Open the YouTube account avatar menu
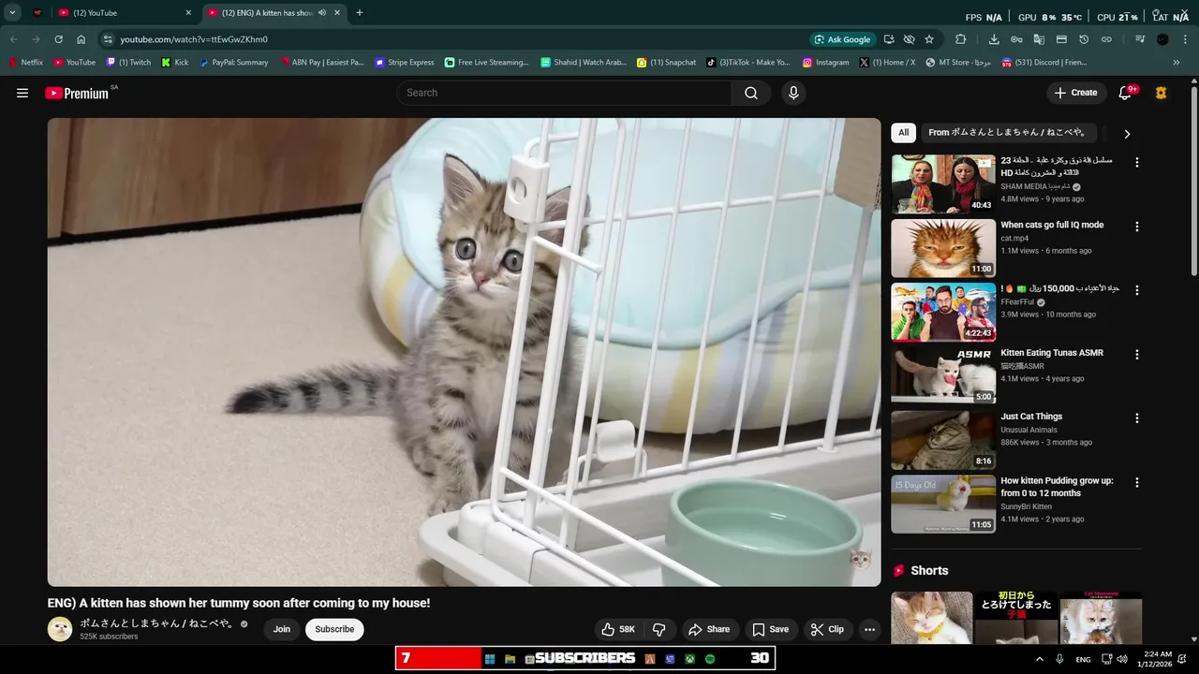This screenshot has width=1199, height=674. pos(1162,93)
